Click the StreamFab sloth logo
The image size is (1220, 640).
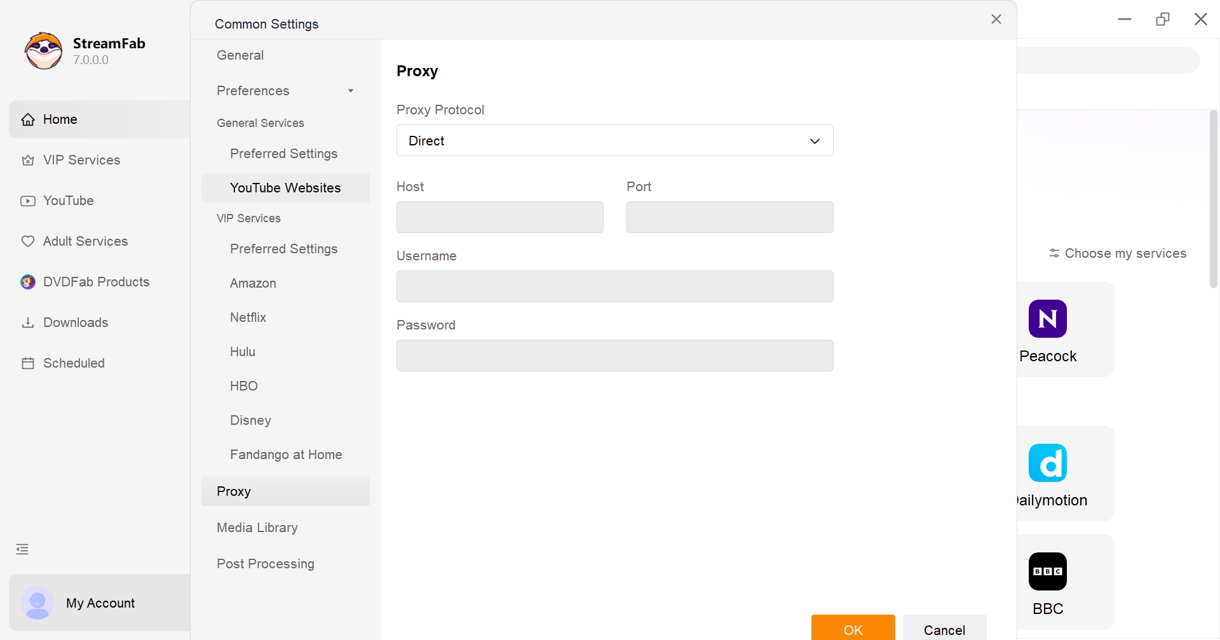pyautogui.click(x=43, y=51)
